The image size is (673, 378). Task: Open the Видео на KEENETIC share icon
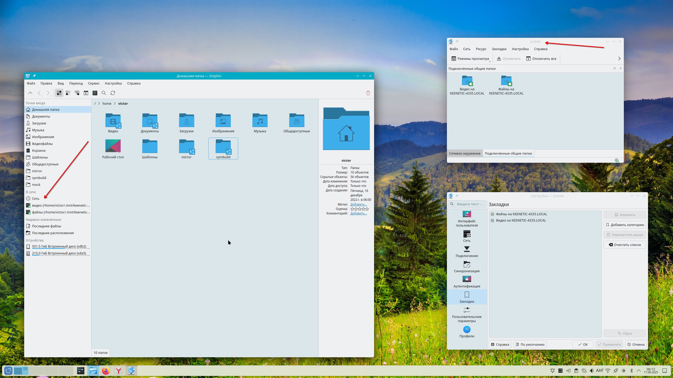click(467, 81)
